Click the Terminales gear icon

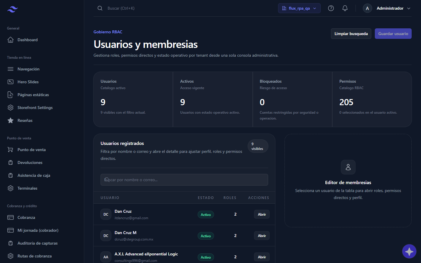(x=11, y=188)
